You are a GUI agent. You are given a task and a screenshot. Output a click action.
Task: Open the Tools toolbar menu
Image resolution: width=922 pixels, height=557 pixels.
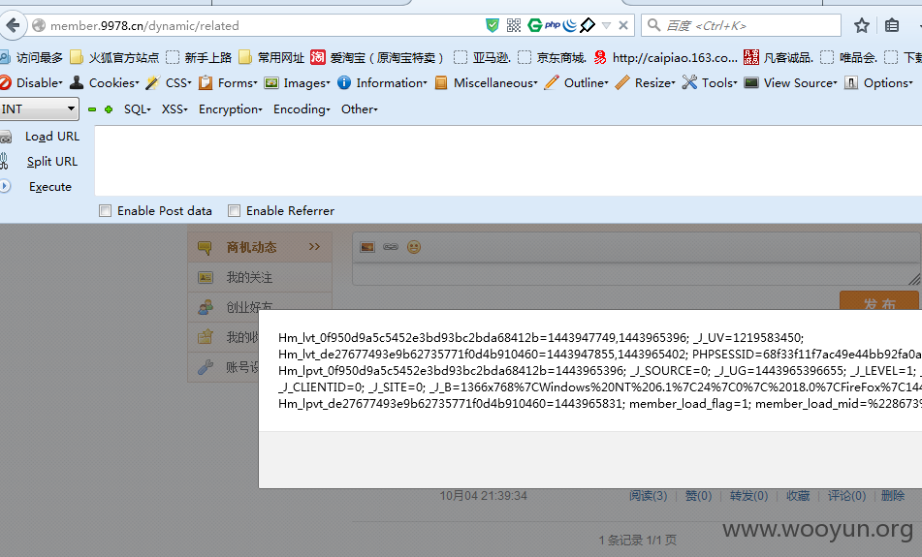pyautogui.click(x=710, y=83)
